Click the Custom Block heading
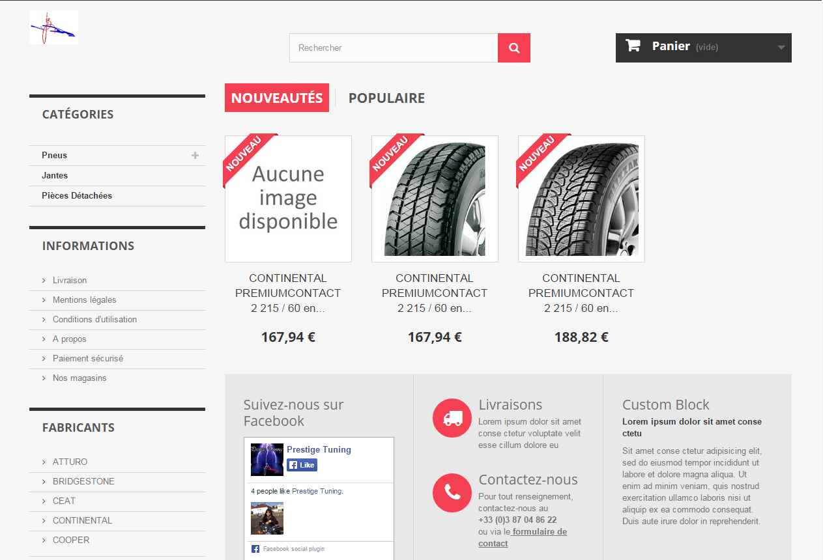This screenshot has height=560, width=823. 666,404
